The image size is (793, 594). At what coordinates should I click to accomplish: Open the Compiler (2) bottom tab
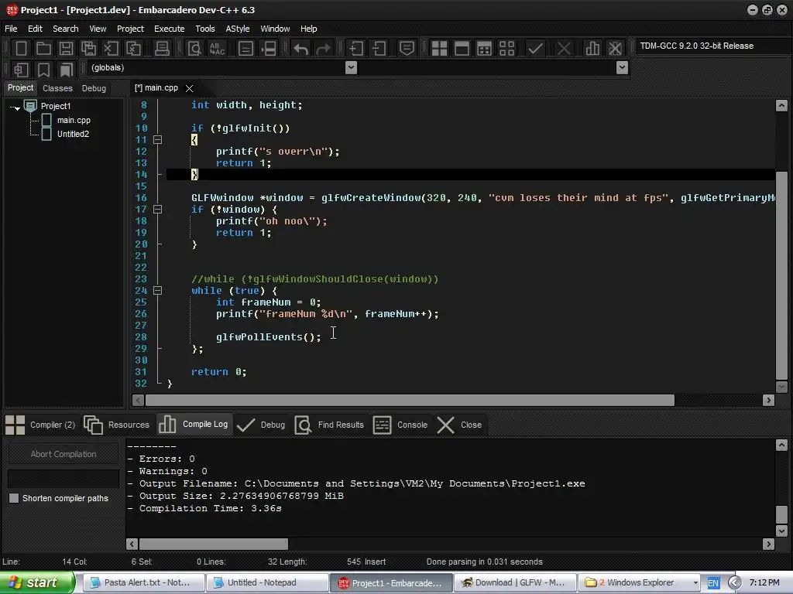click(x=42, y=425)
